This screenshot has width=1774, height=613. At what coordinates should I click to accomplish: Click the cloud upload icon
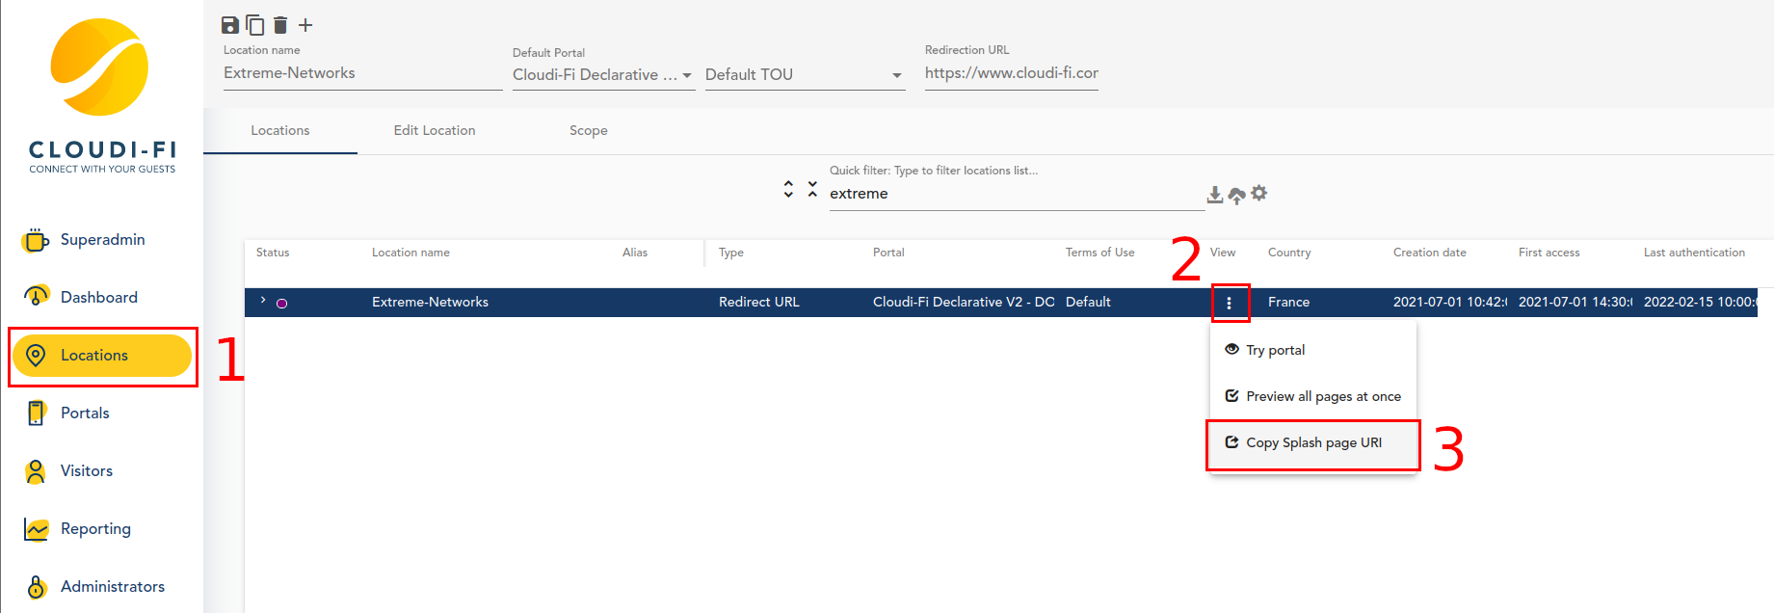click(1237, 196)
